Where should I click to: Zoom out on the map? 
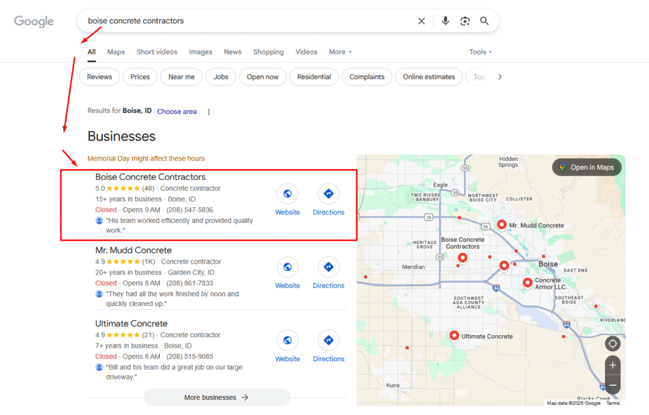point(613,385)
